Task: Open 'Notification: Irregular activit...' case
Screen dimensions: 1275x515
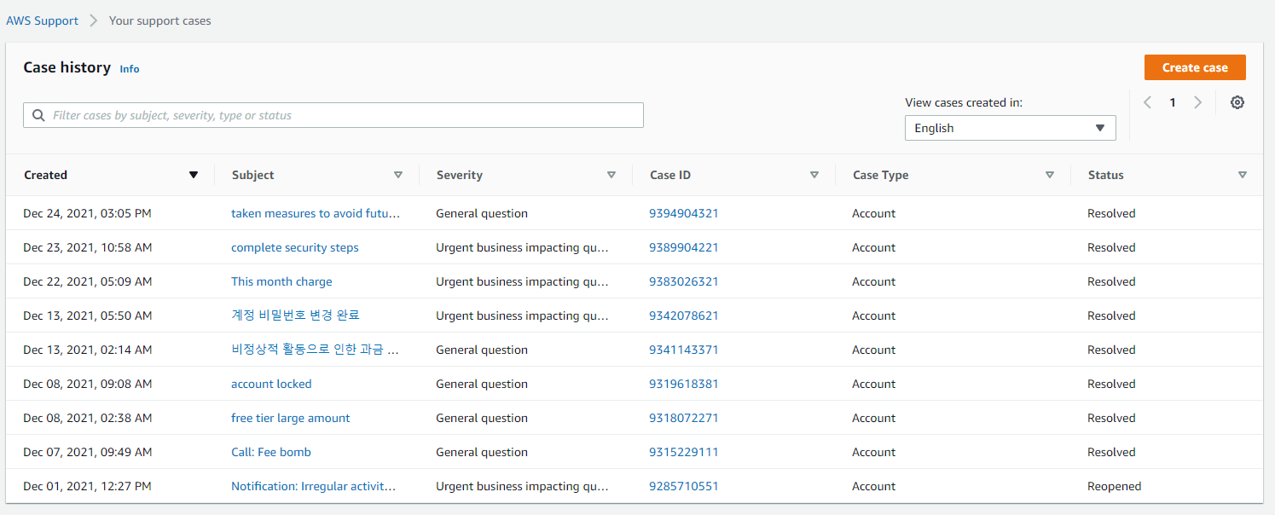Action: 314,486
